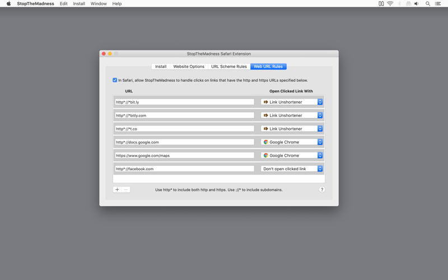Click the http*://*t.co URL field
This screenshot has height=280, width=448.
pos(185,129)
